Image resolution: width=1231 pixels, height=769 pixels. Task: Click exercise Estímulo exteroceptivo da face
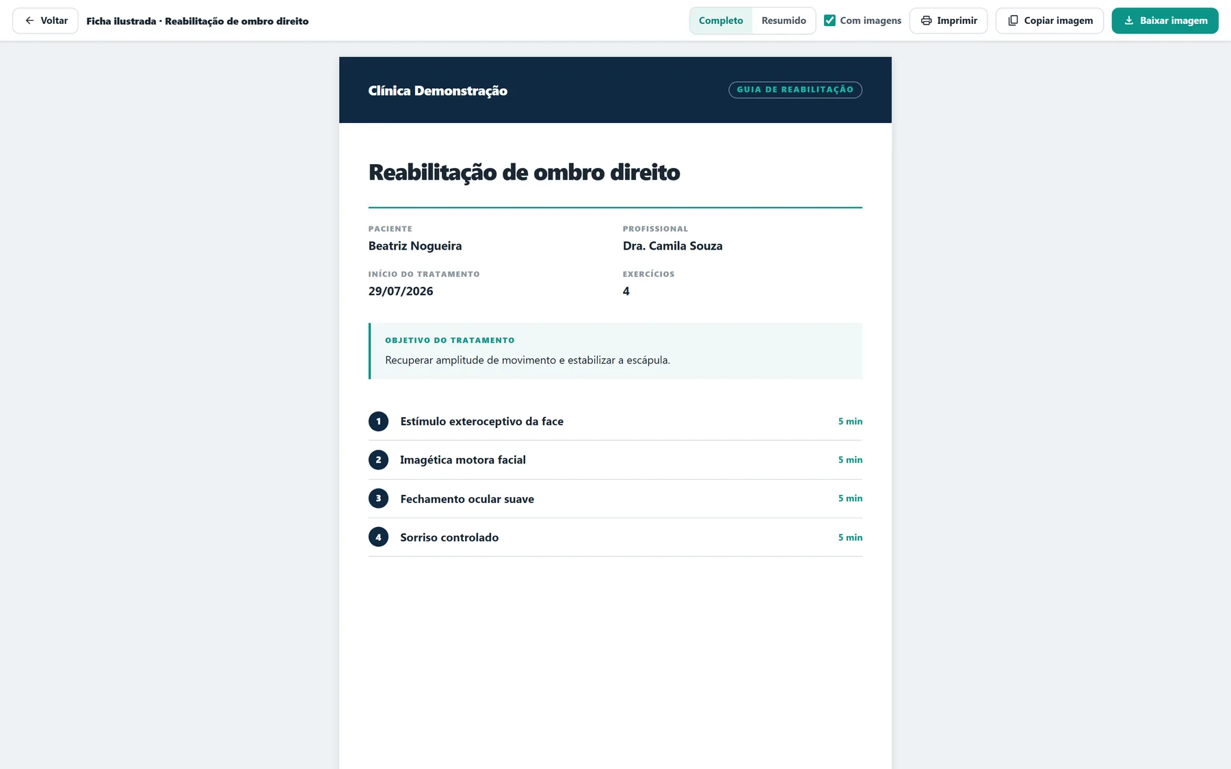[x=482, y=422]
